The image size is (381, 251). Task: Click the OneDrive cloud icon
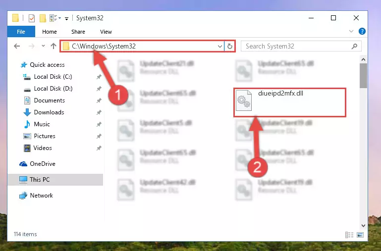tap(23, 164)
